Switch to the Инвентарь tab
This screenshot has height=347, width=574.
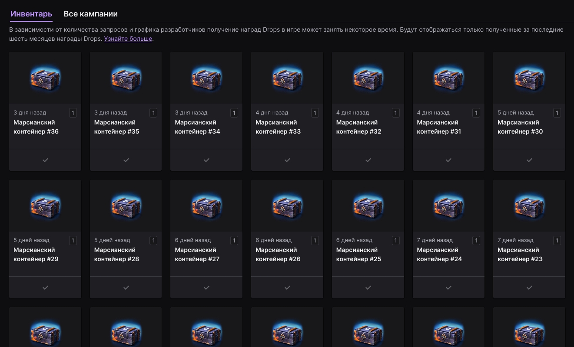pyautogui.click(x=31, y=14)
